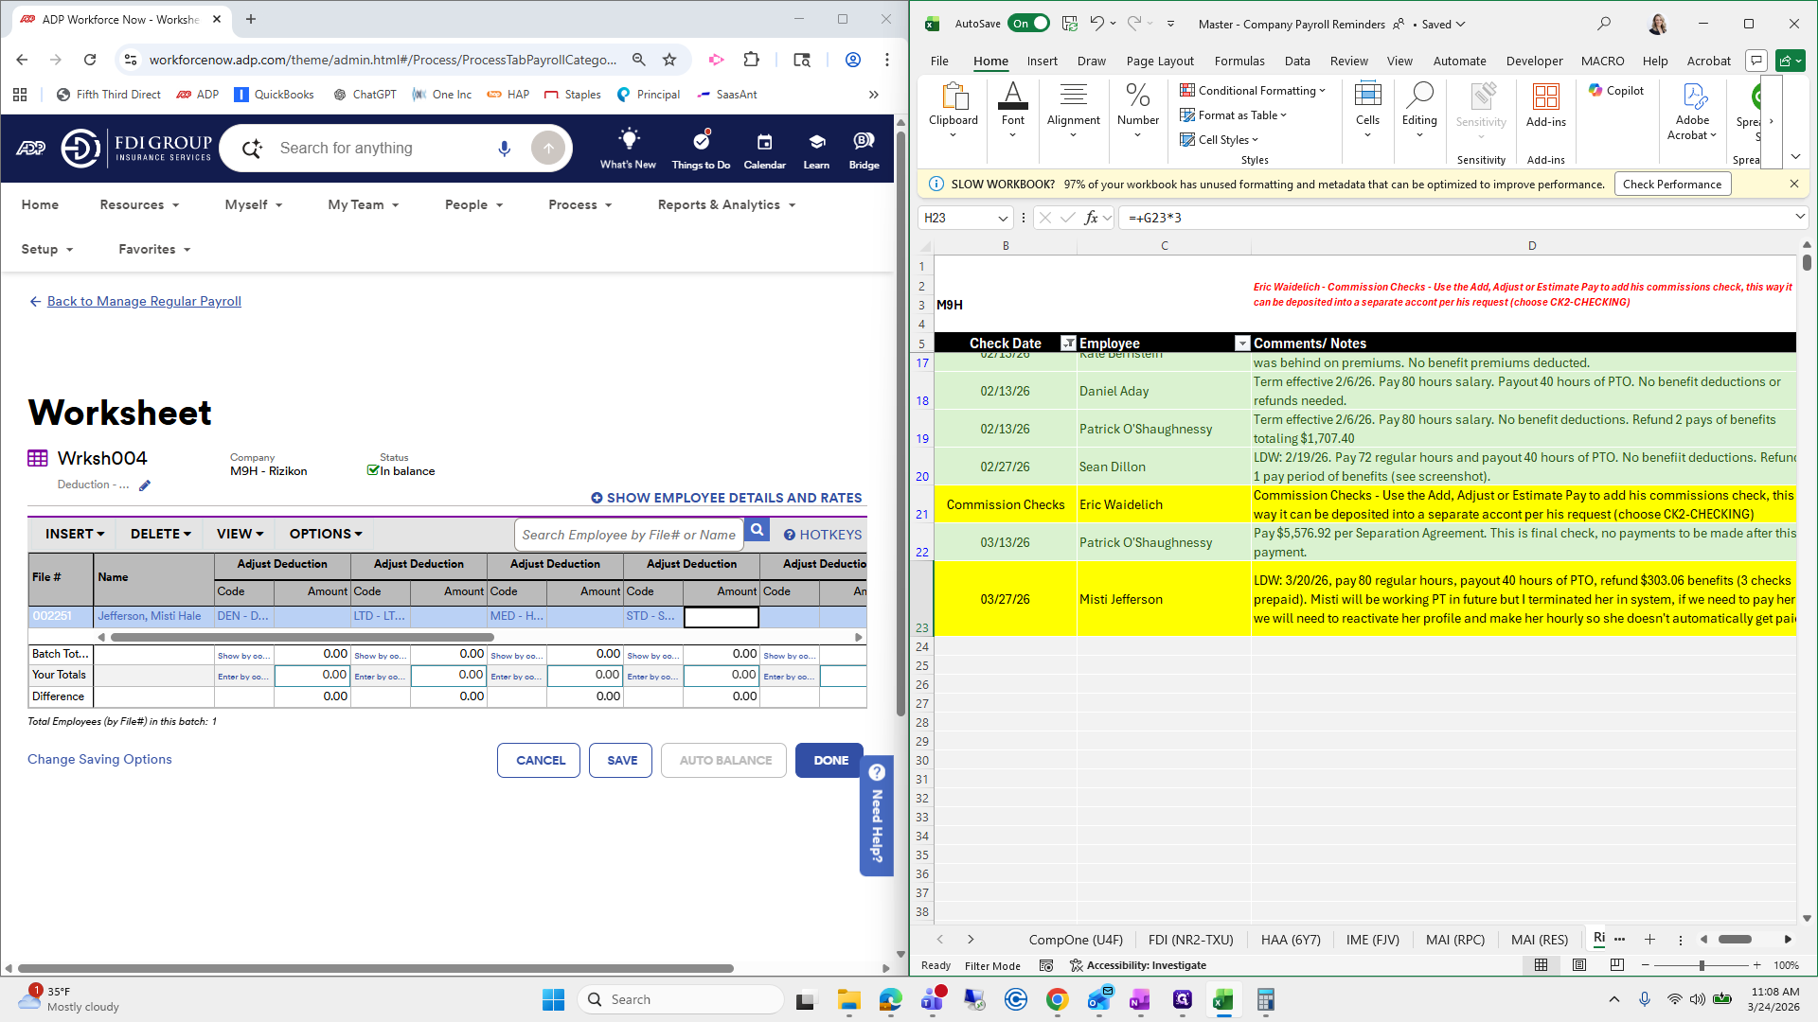Click the employee search magnifier button
The image size is (1818, 1022).
click(x=757, y=531)
